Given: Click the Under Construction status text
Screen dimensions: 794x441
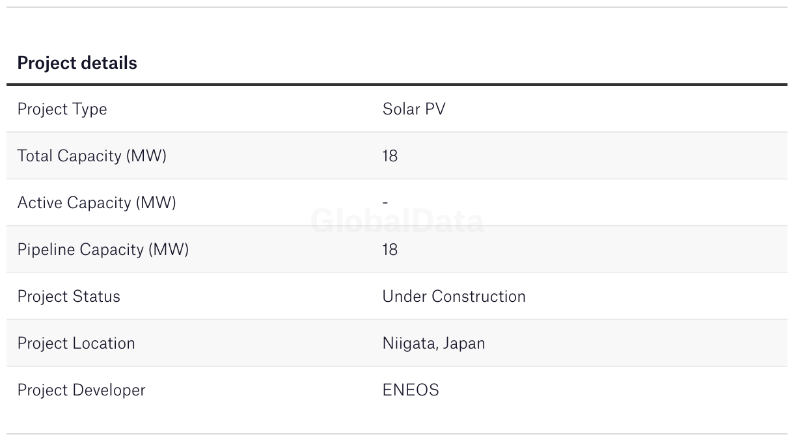Looking at the screenshot, I should point(454,297).
